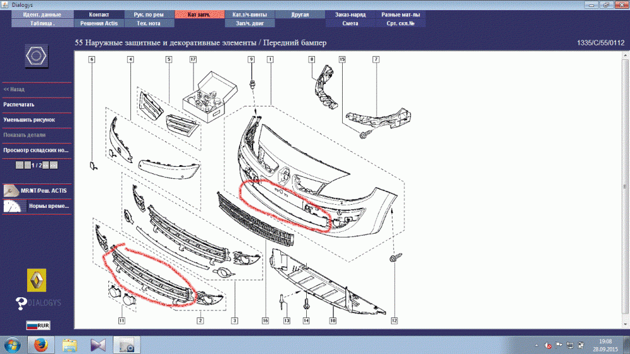Select part callout number 10

coord(333,321)
